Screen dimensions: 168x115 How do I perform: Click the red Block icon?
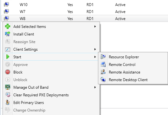(8, 72)
